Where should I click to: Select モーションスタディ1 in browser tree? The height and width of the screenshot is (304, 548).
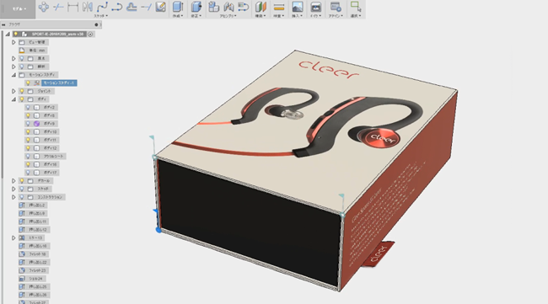(59, 83)
